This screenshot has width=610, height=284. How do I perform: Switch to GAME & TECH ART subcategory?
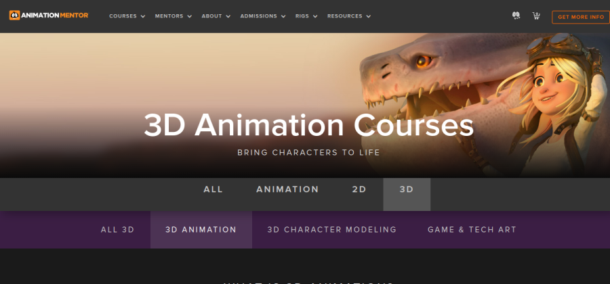tap(472, 230)
